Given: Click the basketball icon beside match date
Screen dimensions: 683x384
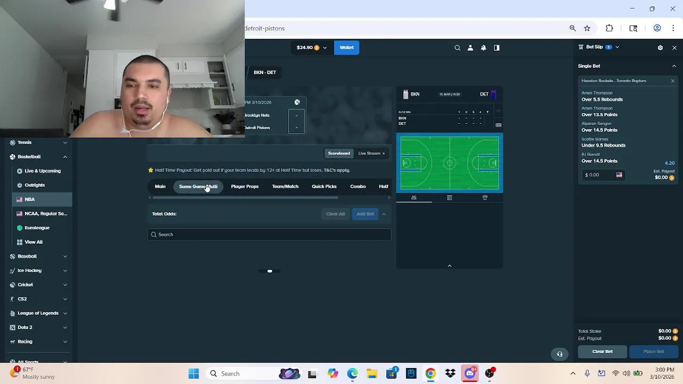Looking at the screenshot, I should pos(297,102).
